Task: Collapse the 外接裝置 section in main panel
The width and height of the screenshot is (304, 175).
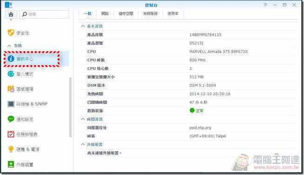Action: click(x=83, y=144)
